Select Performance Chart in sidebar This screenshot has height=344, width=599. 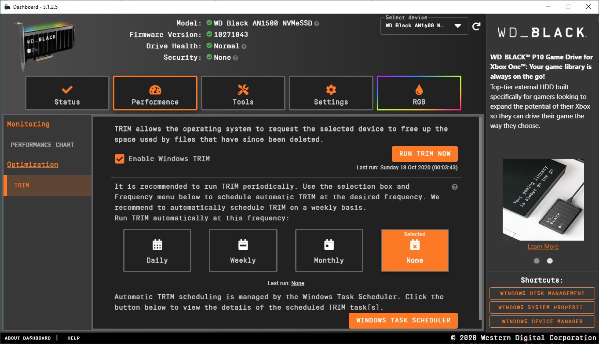[x=43, y=145]
